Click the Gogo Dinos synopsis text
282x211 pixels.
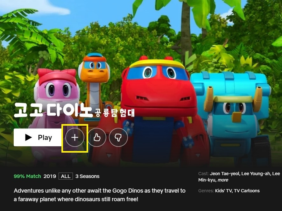(x=99, y=195)
